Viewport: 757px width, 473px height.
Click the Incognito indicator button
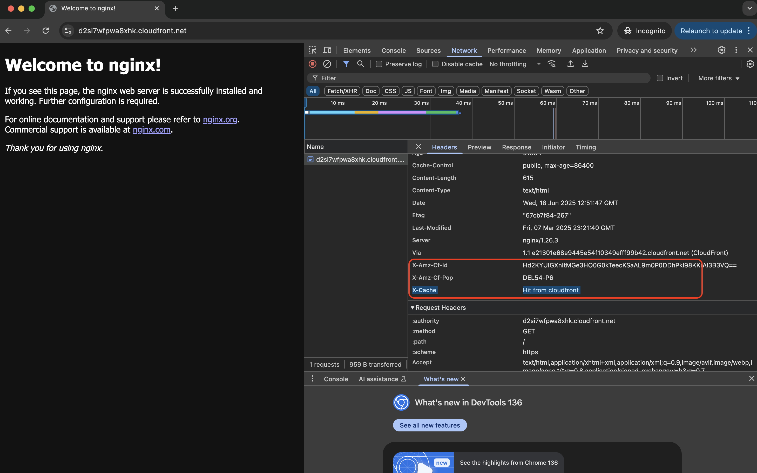click(644, 31)
